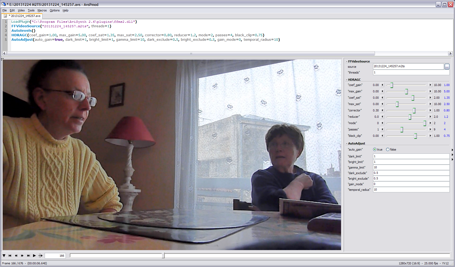Viewport: 455px width, 267px height.
Task: Click the coef_gain slider handle
Action: [x=392, y=85]
